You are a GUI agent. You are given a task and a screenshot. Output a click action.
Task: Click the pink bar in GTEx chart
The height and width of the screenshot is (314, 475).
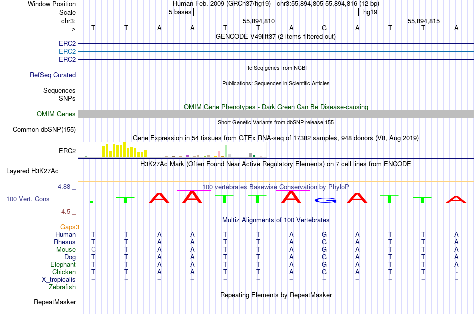(219, 154)
